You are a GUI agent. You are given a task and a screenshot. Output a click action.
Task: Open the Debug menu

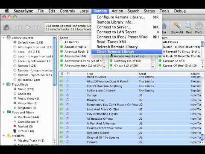(x=180, y=11)
